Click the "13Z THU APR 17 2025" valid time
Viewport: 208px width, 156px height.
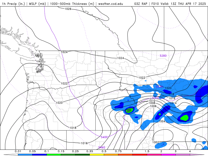pos(188,4)
